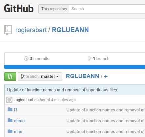Open the rogiersbart user profile link
145x137 pixels.
tap(31, 30)
